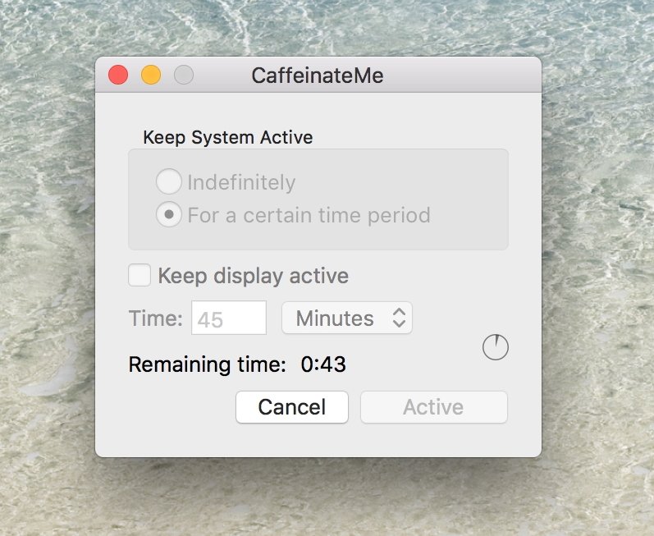This screenshot has width=654, height=536.
Task: Cancel the active caffeinate timer
Action: [292, 406]
